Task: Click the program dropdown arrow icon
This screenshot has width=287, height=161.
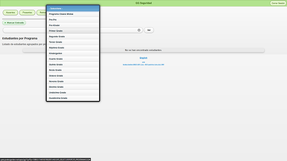Action: tap(139, 30)
